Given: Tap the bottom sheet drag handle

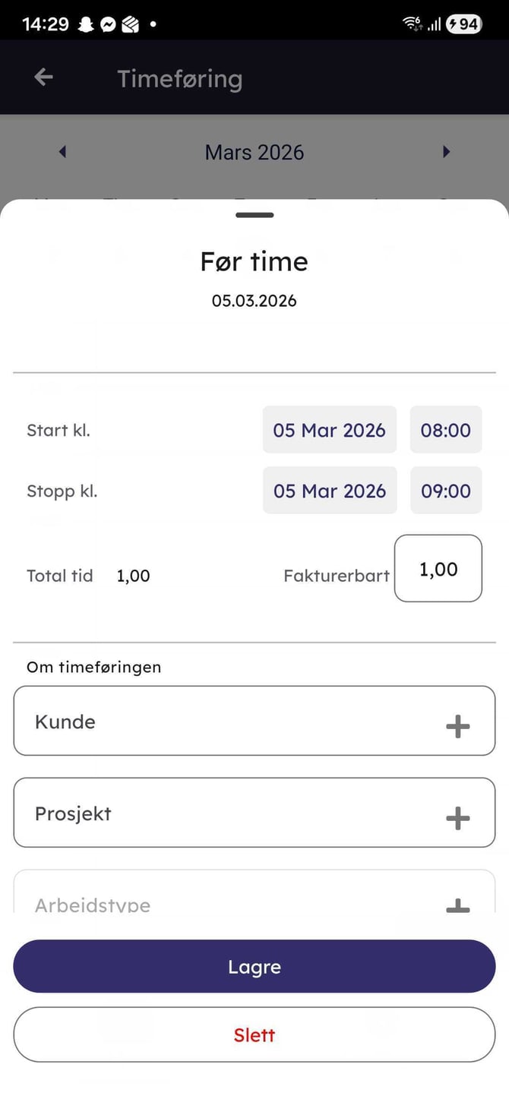Looking at the screenshot, I should coord(254,215).
